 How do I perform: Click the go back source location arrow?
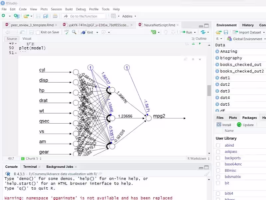tap(8, 32)
